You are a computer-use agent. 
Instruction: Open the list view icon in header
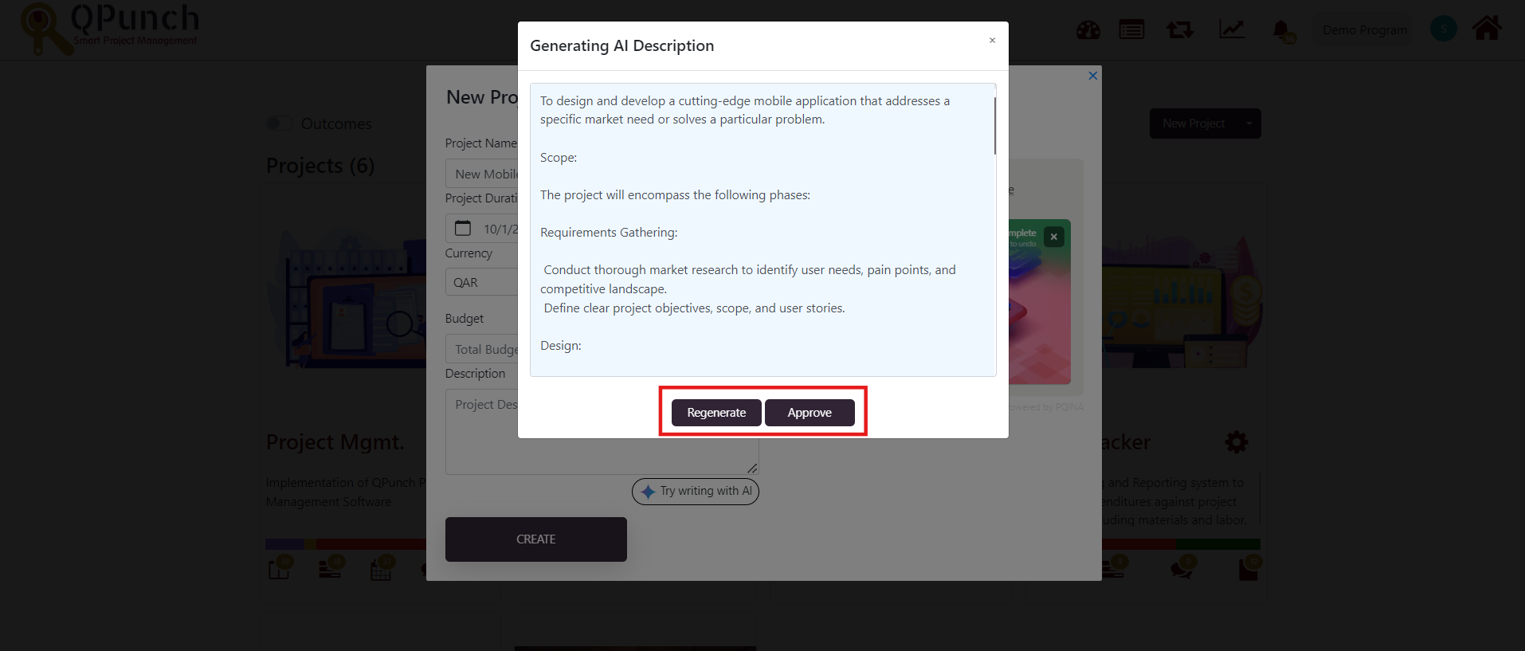pos(1131,30)
